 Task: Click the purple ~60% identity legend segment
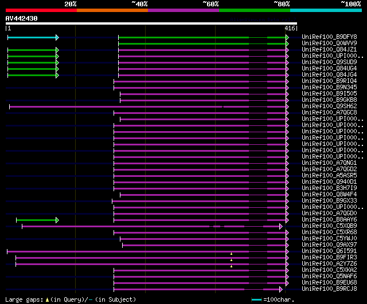pyautogui.click(x=183, y=10)
